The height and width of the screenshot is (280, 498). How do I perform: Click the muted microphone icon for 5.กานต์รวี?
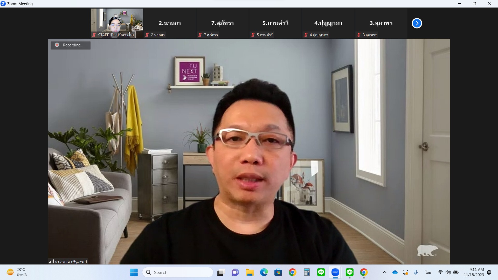pos(253,35)
